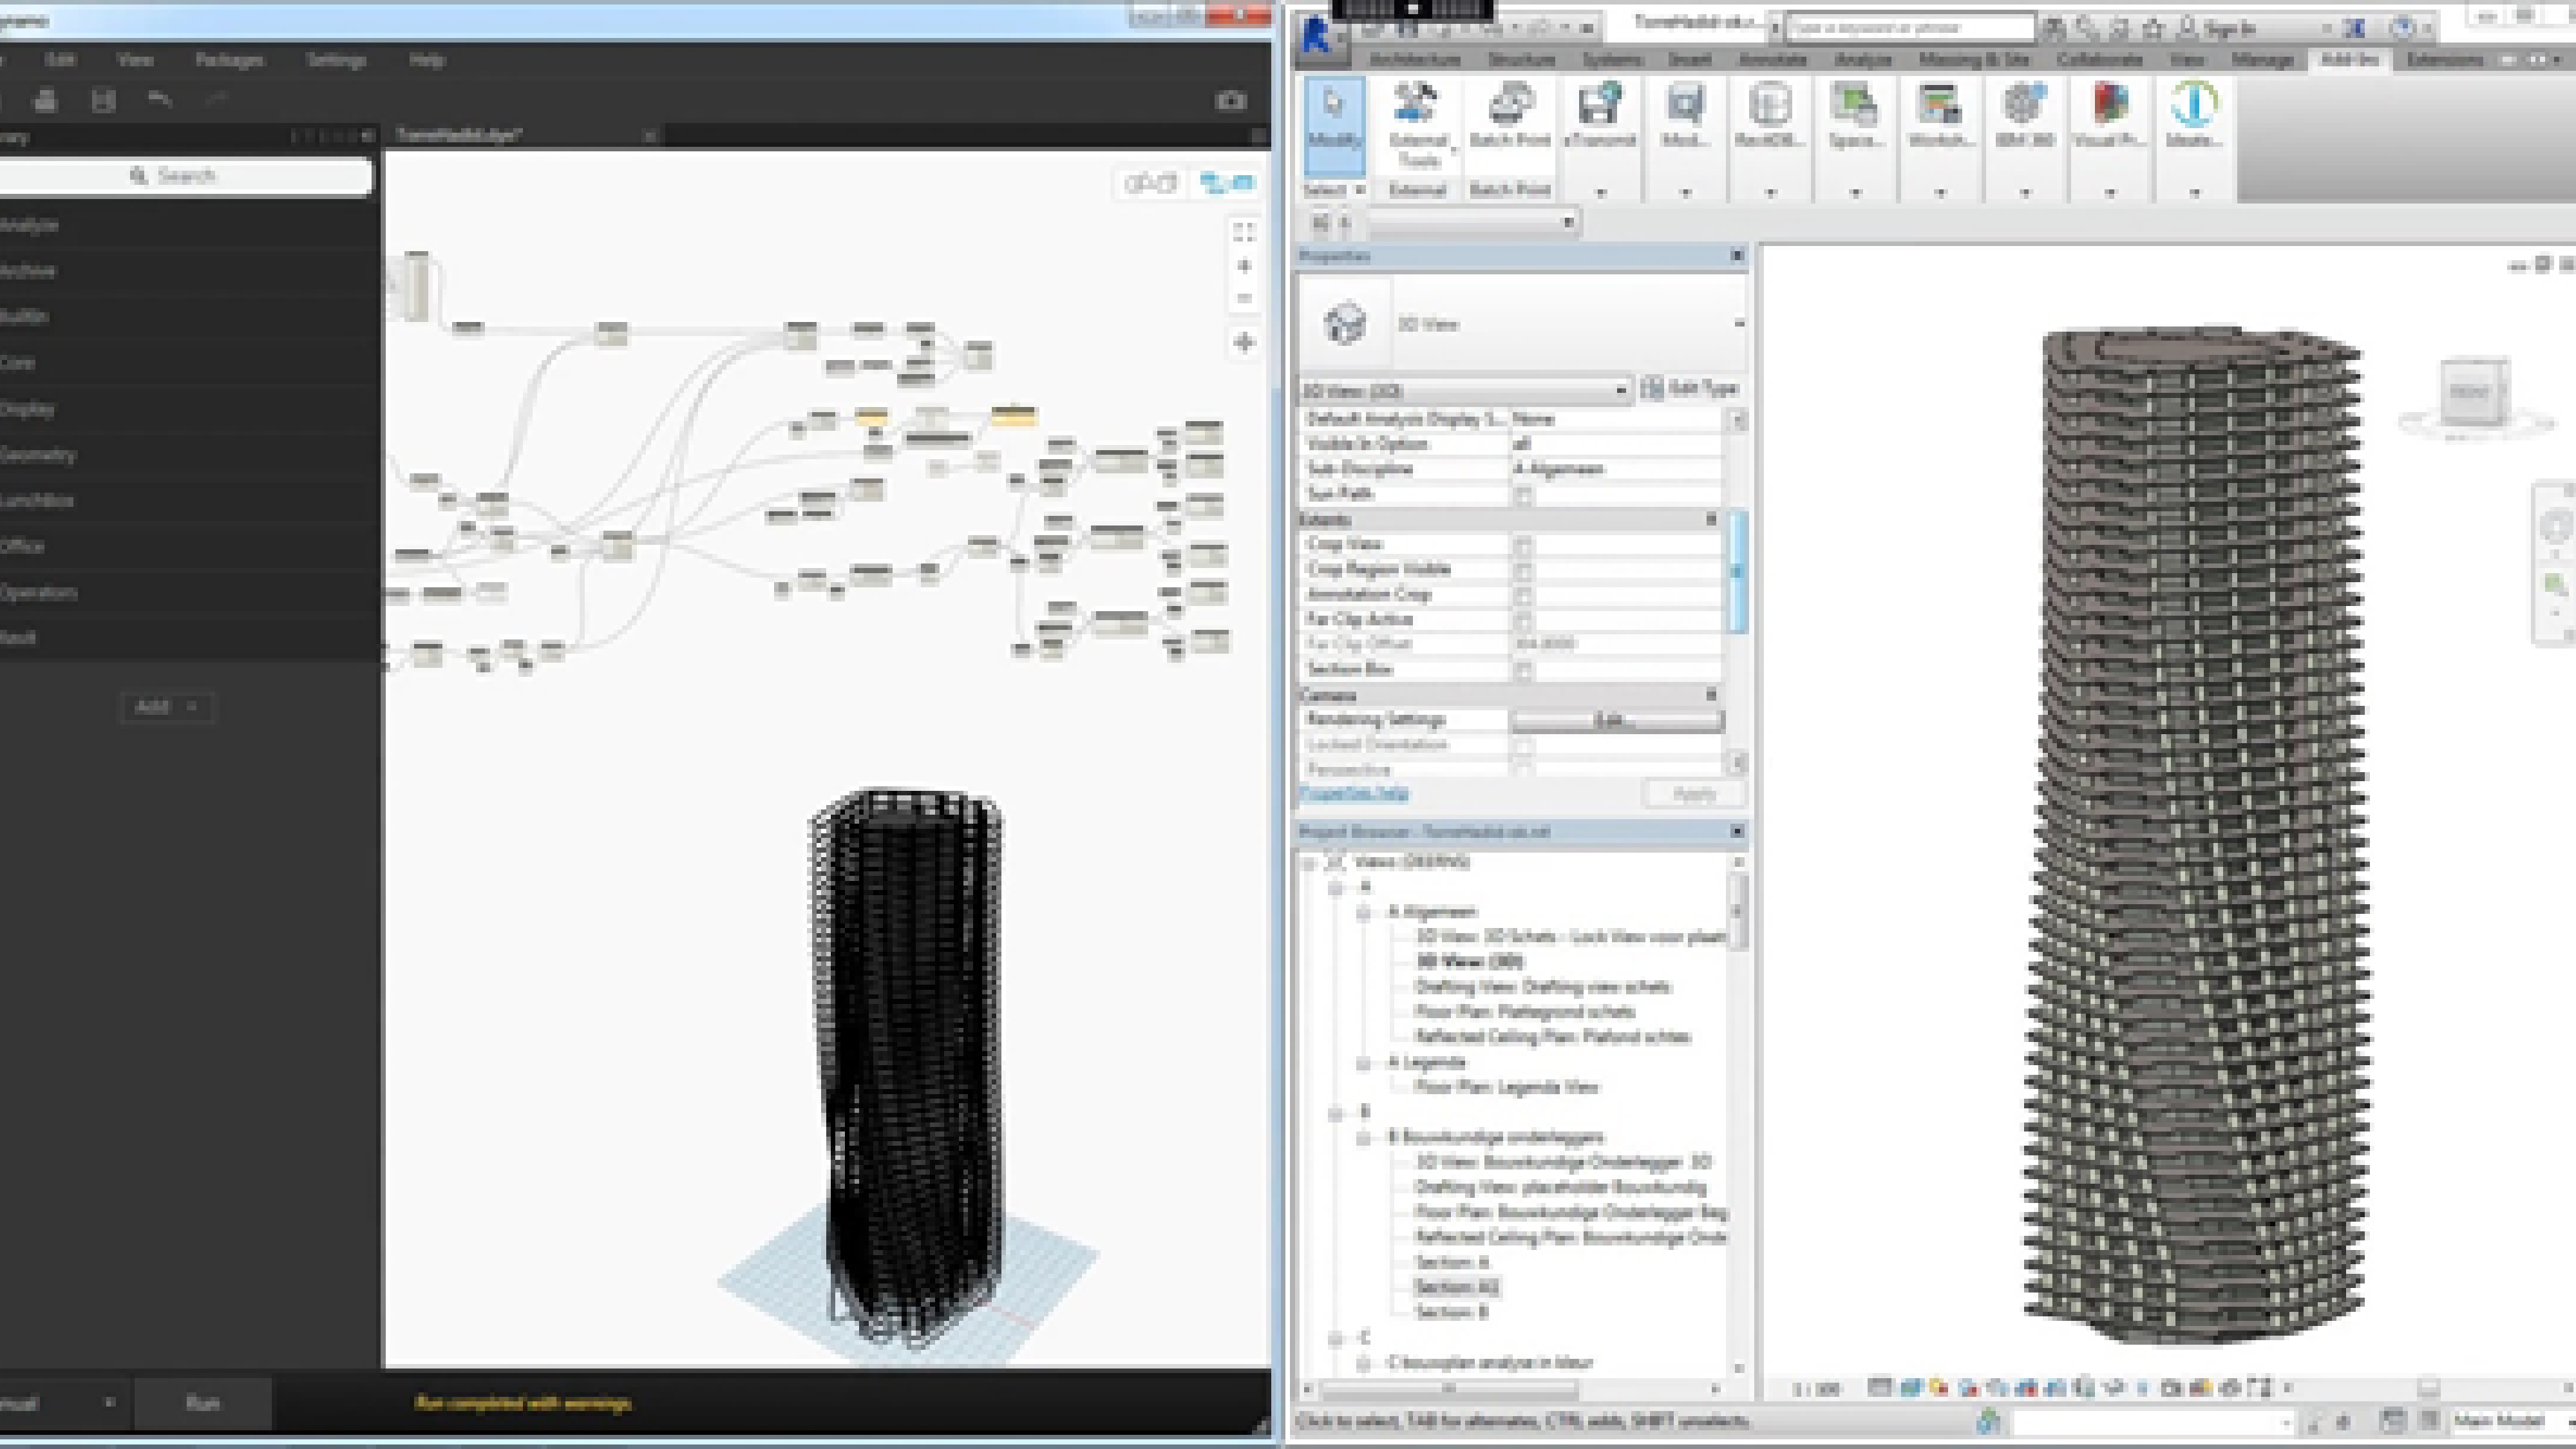This screenshot has width=2576, height=1449.
Task: Collapse the B Bouwkundige onderleggers tree node
Action: point(1363,1138)
